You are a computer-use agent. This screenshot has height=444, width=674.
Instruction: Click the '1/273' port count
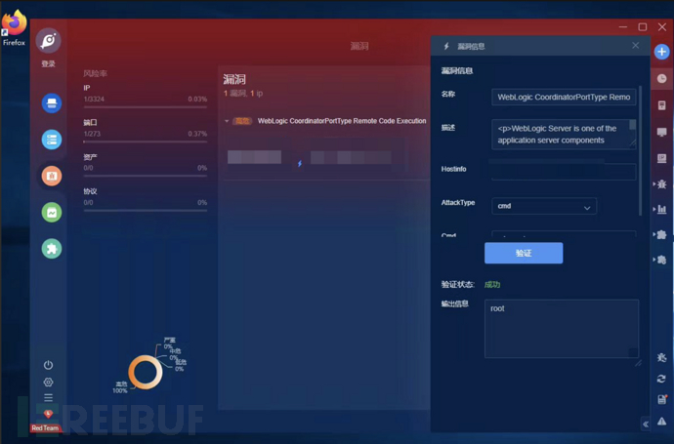pos(92,134)
